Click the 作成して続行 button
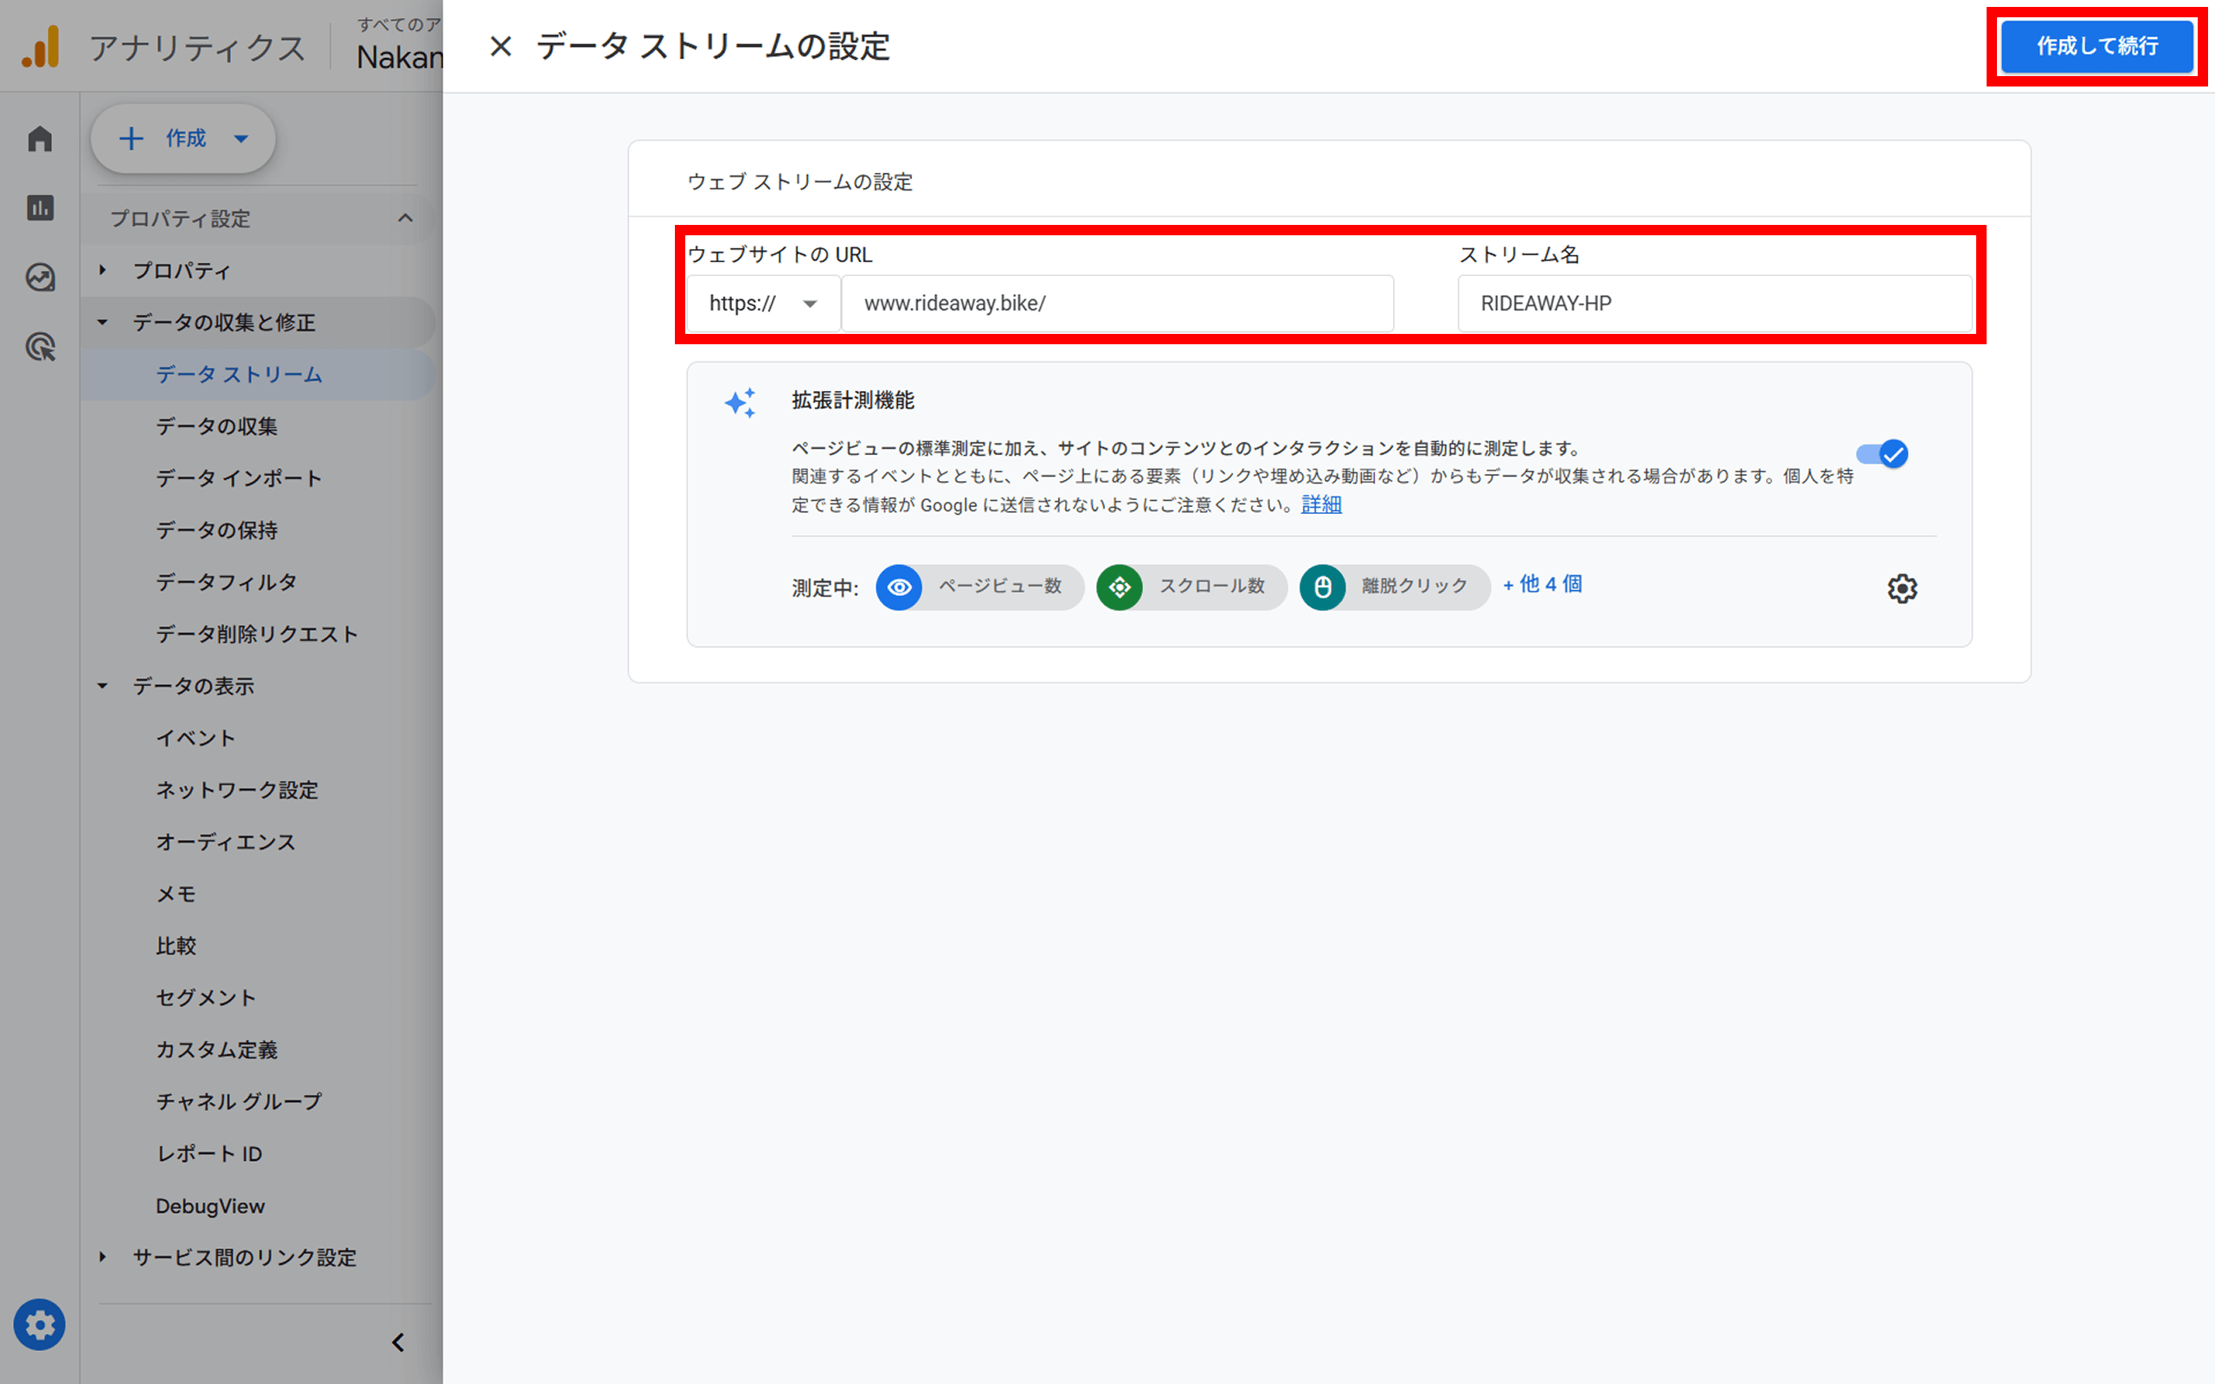The image size is (2215, 1384). [x=2096, y=47]
